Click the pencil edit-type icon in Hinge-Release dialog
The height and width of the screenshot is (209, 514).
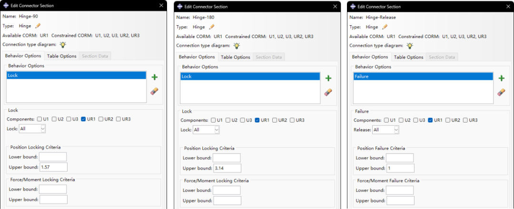pyautogui.click(x=385, y=27)
